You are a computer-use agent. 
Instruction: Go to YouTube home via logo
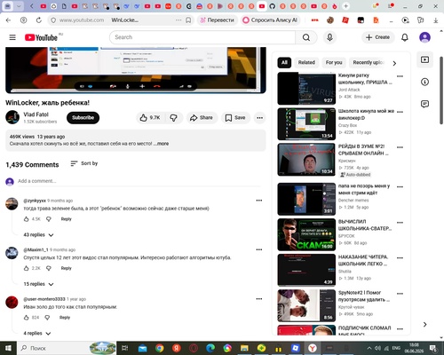[x=41, y=37]
